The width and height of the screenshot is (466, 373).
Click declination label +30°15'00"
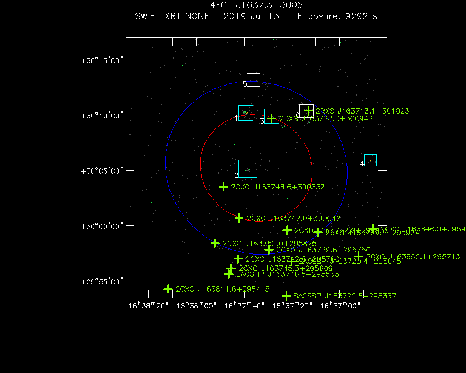point(102,61)
